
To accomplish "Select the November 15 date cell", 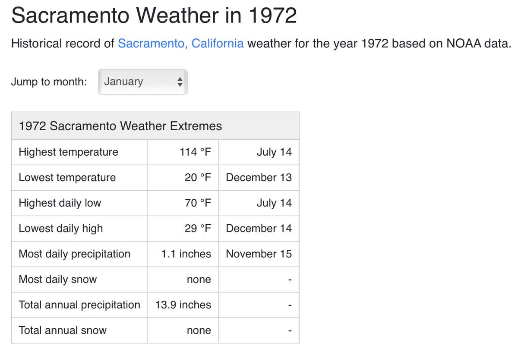I will [259, 254].
